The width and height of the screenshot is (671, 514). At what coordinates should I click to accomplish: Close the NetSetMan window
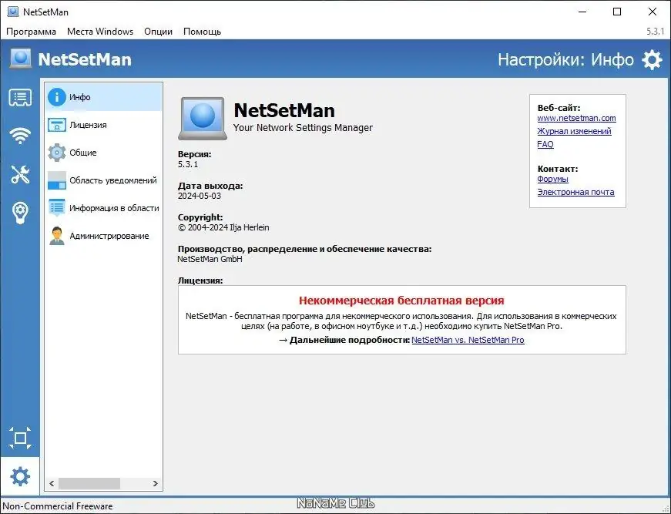653,12
